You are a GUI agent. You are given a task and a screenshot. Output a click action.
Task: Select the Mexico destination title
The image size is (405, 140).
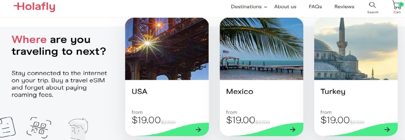240,92
